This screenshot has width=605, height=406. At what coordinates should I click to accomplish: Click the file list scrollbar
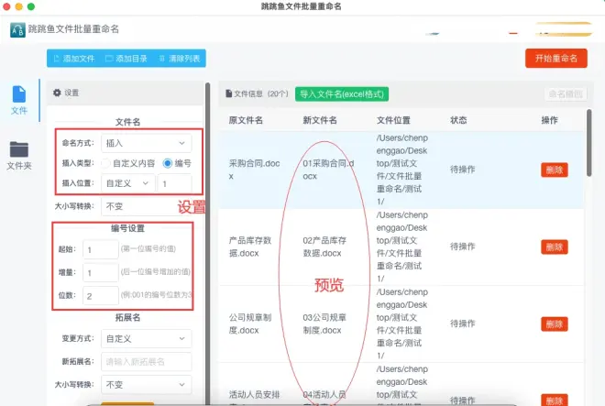(588, 143)
